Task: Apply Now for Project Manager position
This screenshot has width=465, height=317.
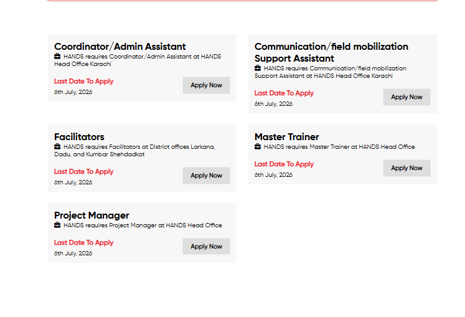Action: point(206,247)
